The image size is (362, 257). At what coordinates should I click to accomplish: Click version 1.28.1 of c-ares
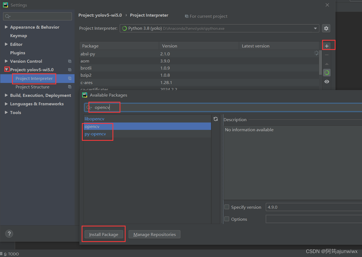tap(166, 82)
